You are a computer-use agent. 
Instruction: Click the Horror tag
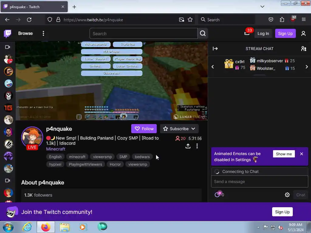(115, 164)
